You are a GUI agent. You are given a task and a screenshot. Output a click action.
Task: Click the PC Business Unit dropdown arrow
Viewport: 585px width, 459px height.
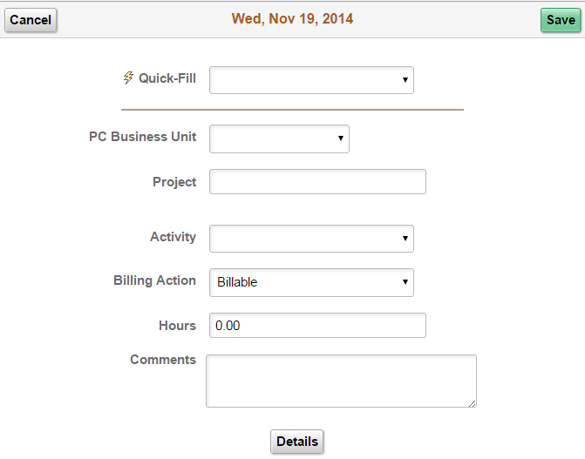coord(341,138)
